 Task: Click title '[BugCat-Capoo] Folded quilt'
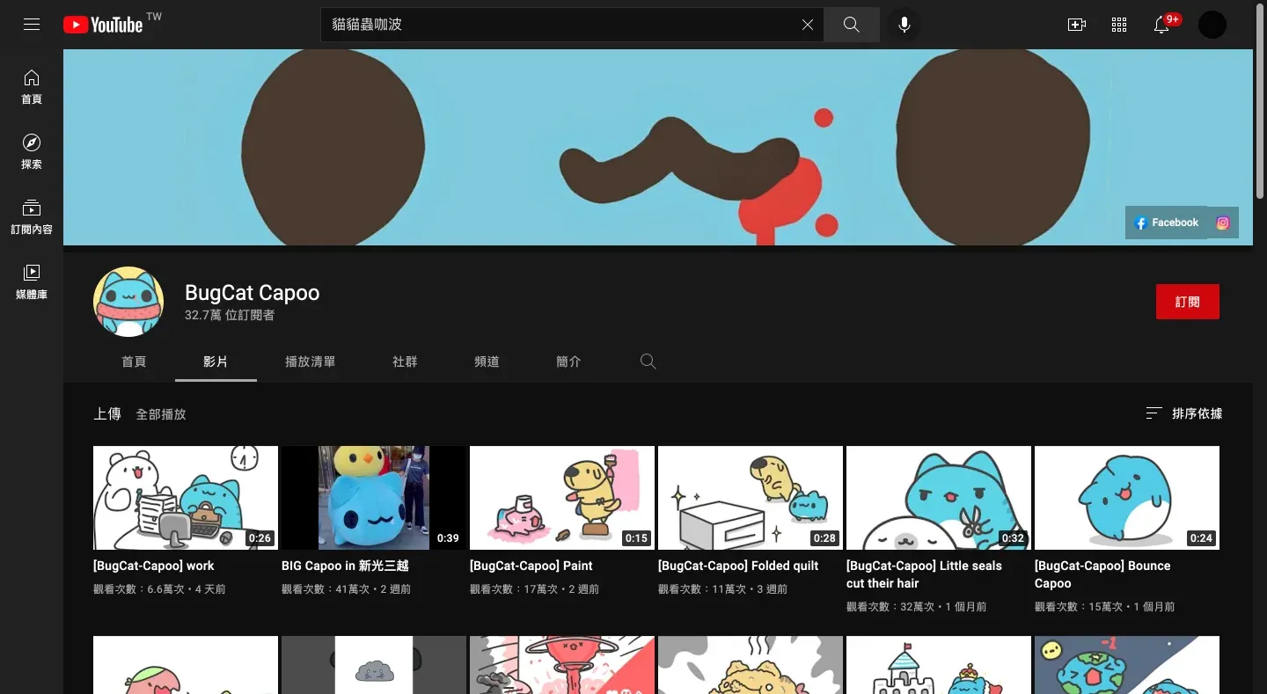pos(738,566)
